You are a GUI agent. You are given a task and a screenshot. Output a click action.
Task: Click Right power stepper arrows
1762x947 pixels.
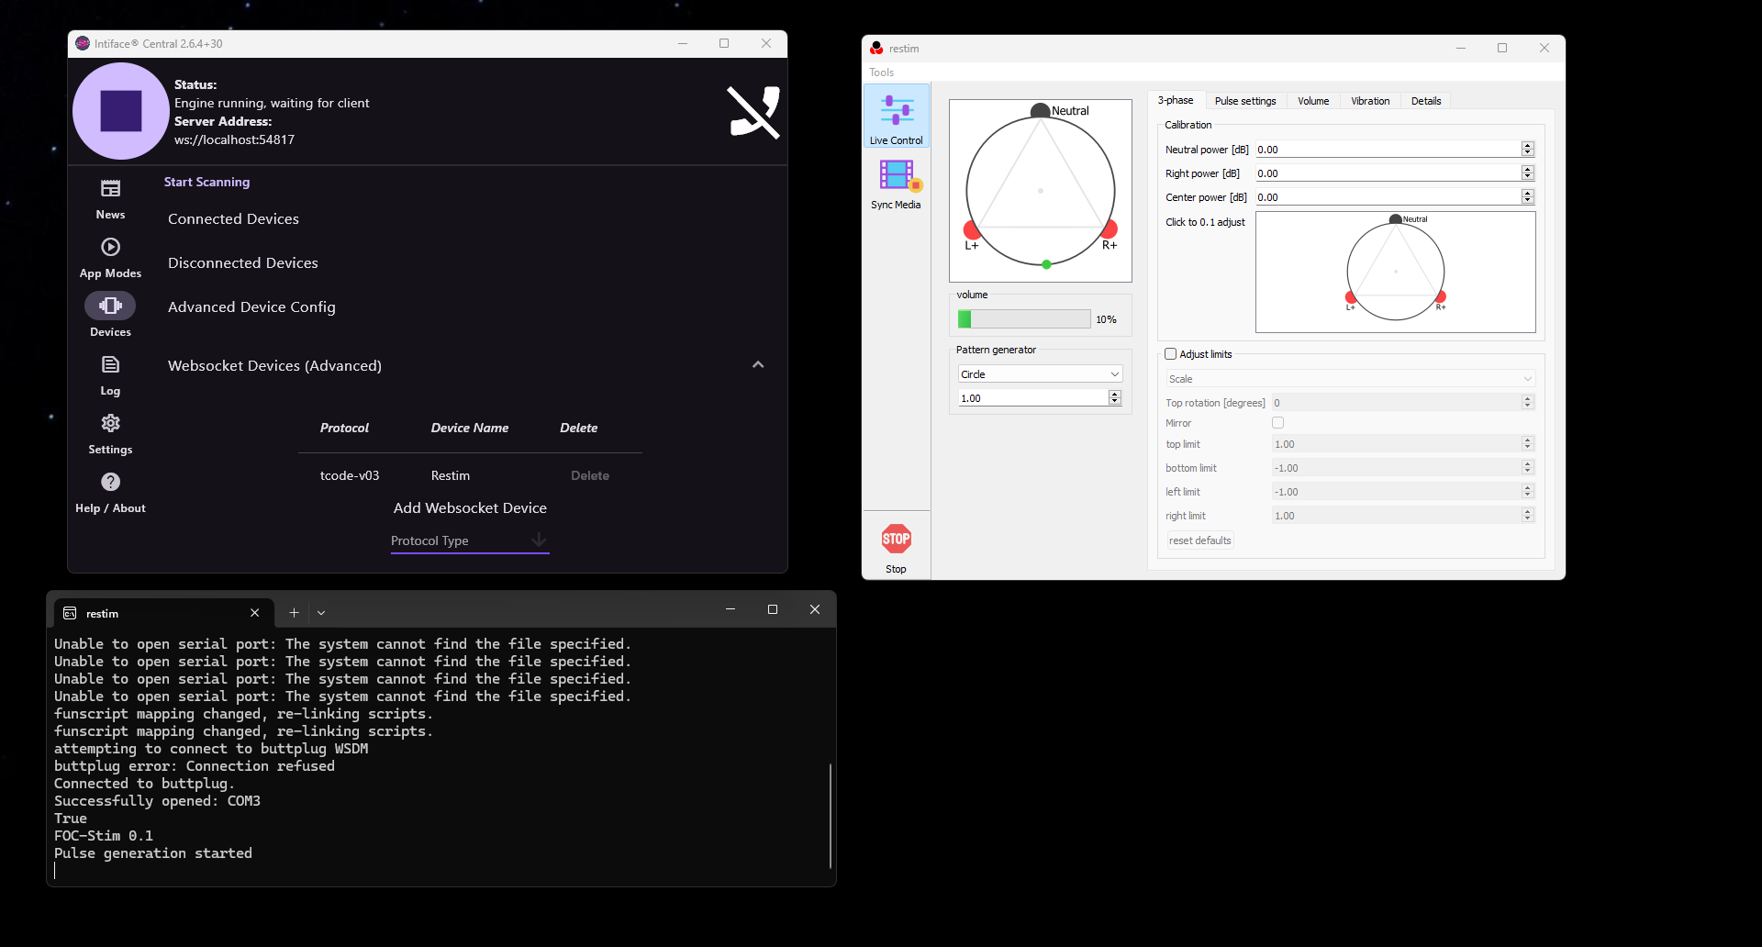(1527, 173)
